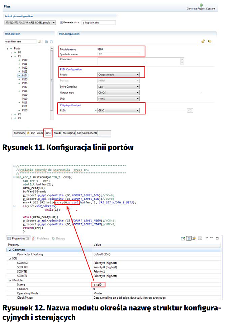Click the lock icon in Pin Configuration
This screenshot has height=323, width=228.
203,41
